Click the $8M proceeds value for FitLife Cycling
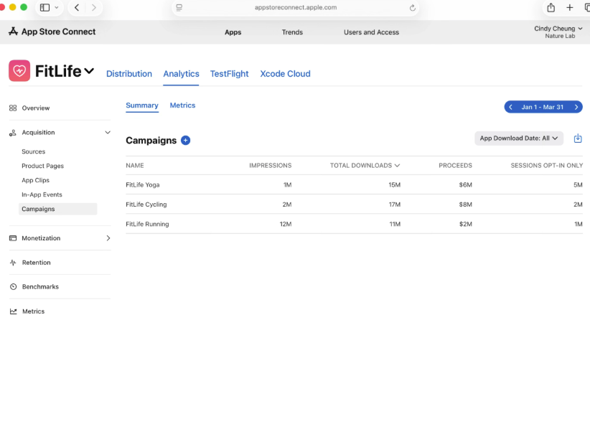Screen dimensions: 590x442 [465, 204]
